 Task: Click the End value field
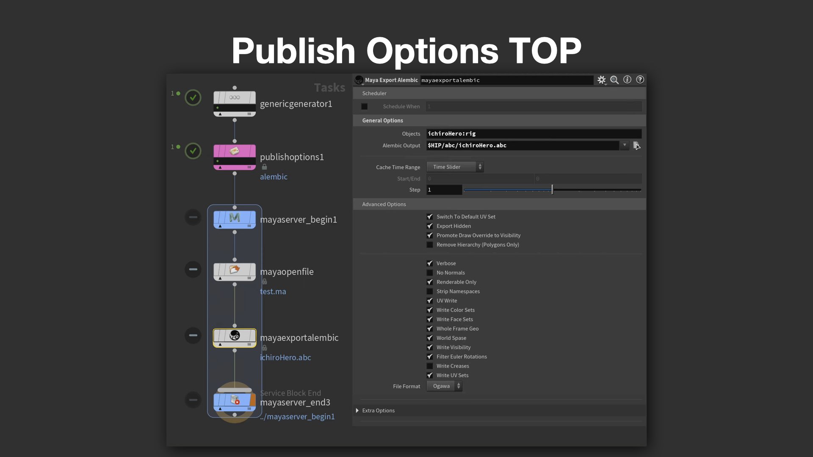click(588, 179)
